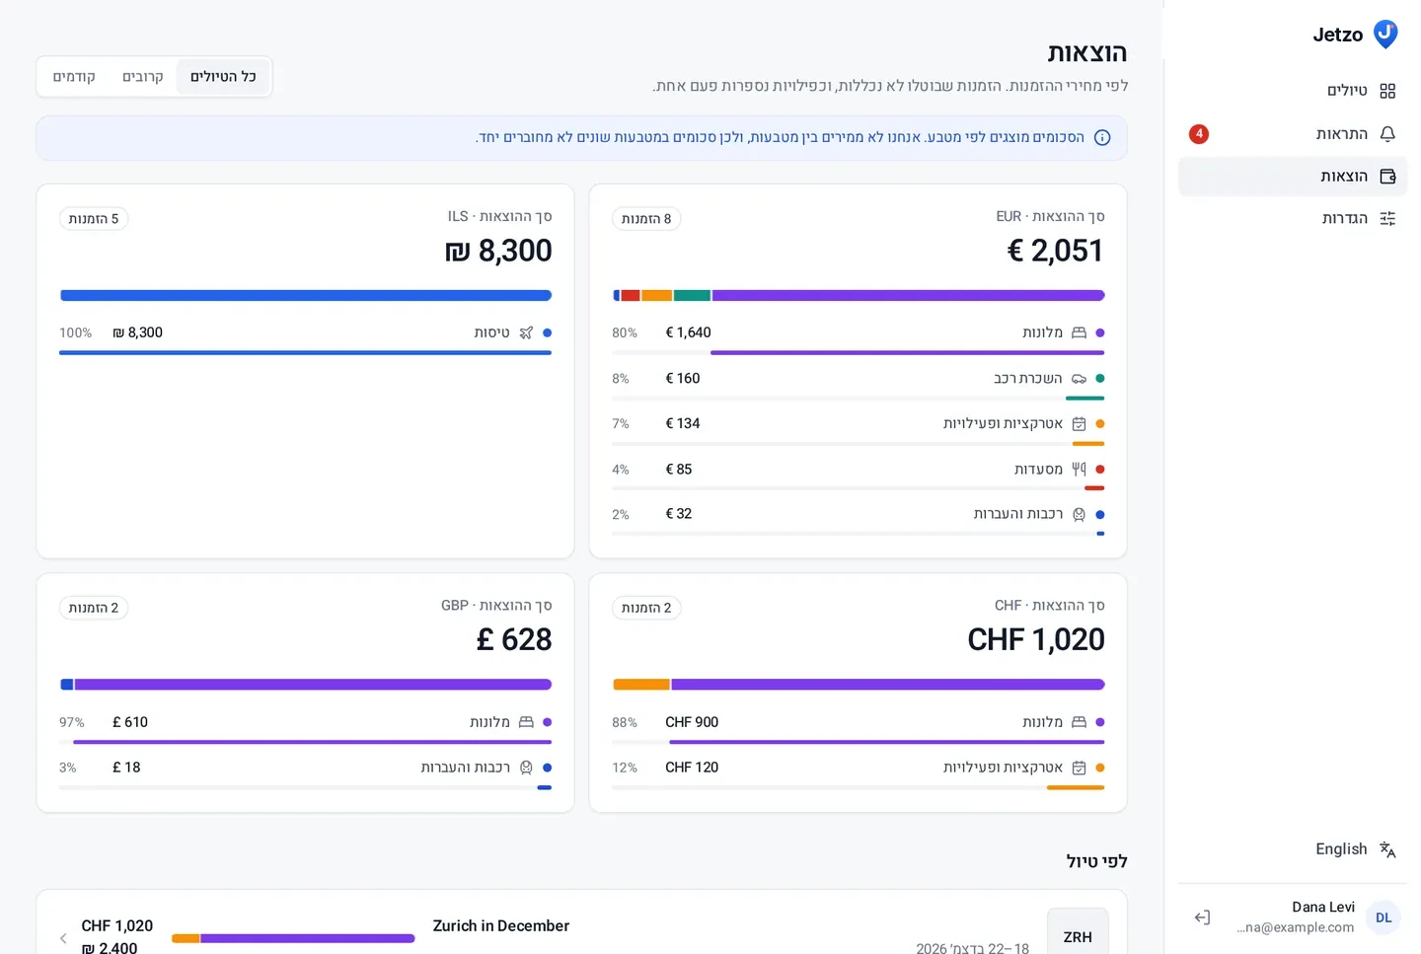Image resolution: width=1421 pixels, height=954 pixels.
Task: Click the Dana Levi user name
Action: 1323,908
